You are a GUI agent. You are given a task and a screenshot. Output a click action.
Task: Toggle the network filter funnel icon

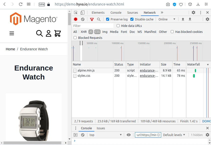92,19
